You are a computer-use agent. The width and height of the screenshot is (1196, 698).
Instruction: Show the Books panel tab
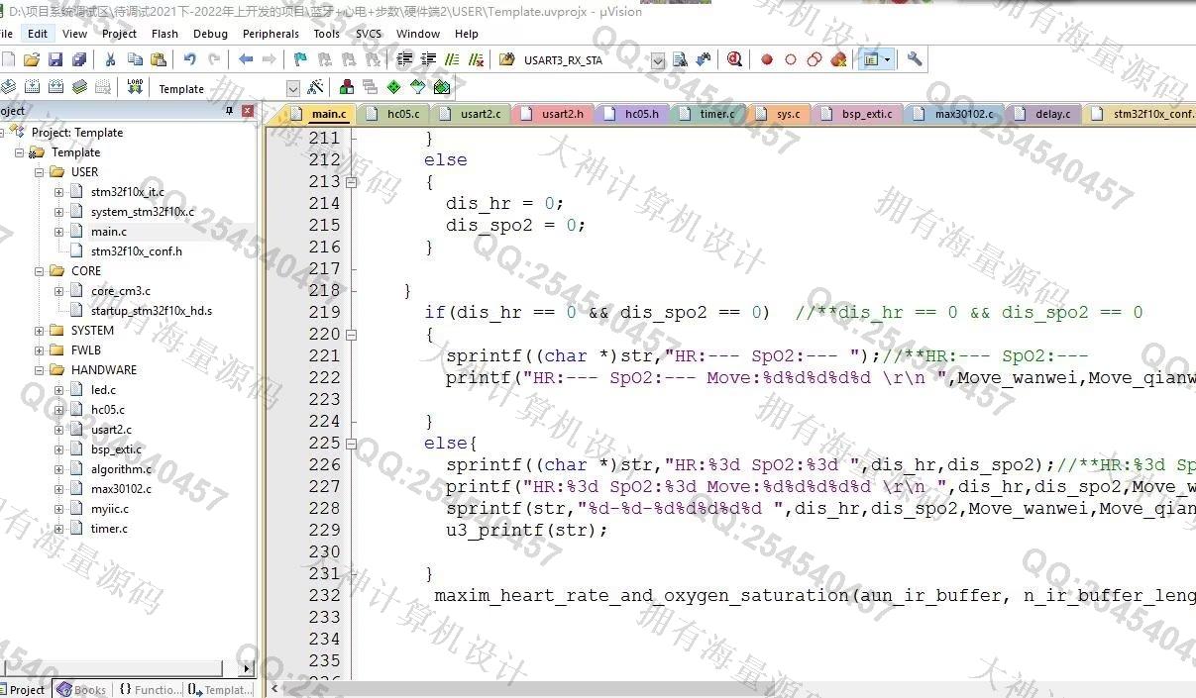pos(81,689)
